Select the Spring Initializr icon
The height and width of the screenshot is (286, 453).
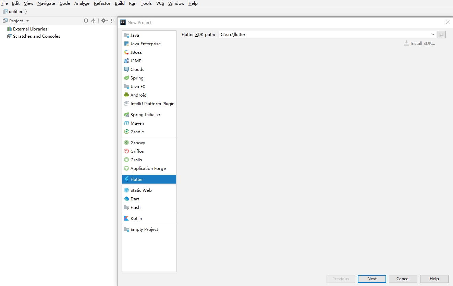pyautogui.click(x=126, y=115)
